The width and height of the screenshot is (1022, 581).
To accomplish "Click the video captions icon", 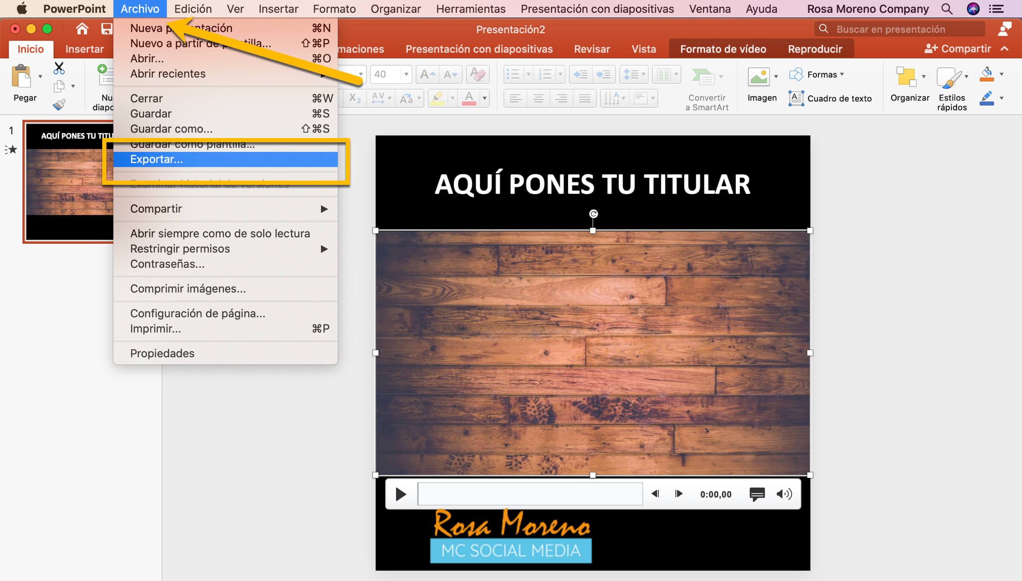I will (x=757, y=494).
